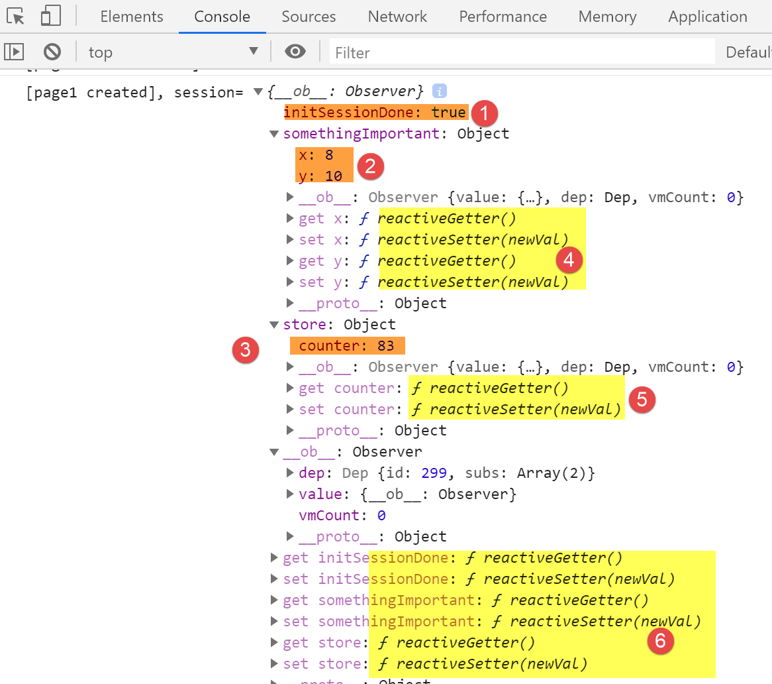The image size is (772, 684).
Task: Show the console sidebar panel icon
Action: coord(14,52)
